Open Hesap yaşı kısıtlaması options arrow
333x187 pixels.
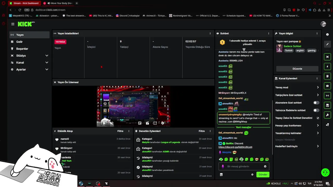pos(318,125)
